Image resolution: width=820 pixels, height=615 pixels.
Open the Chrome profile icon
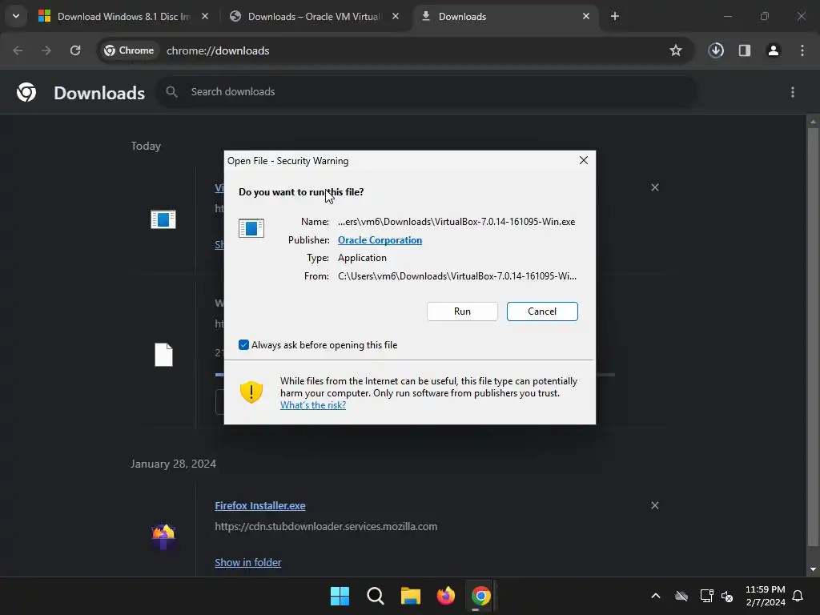pos(774,50)
